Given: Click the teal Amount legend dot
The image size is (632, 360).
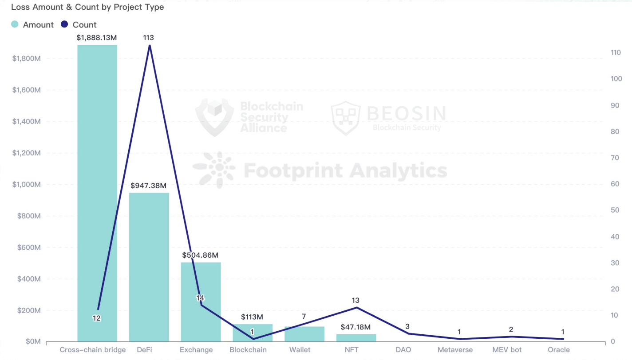Looking at the screenshot, I should pyautogui.click(x=15, y=25).
